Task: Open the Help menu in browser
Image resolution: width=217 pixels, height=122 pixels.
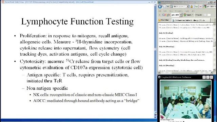Action: (x=193, y=11)
